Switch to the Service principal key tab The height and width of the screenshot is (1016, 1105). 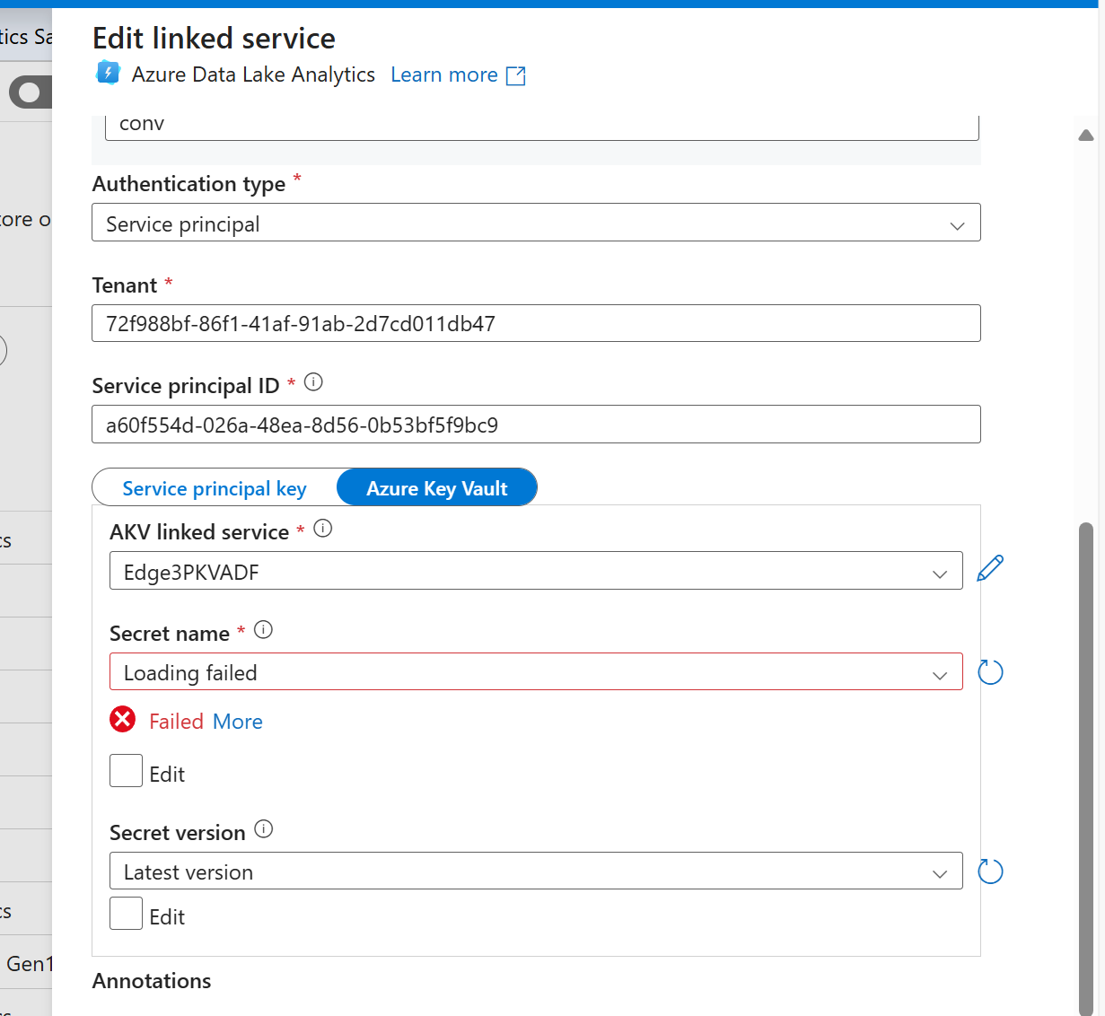(x=215, y=488)
